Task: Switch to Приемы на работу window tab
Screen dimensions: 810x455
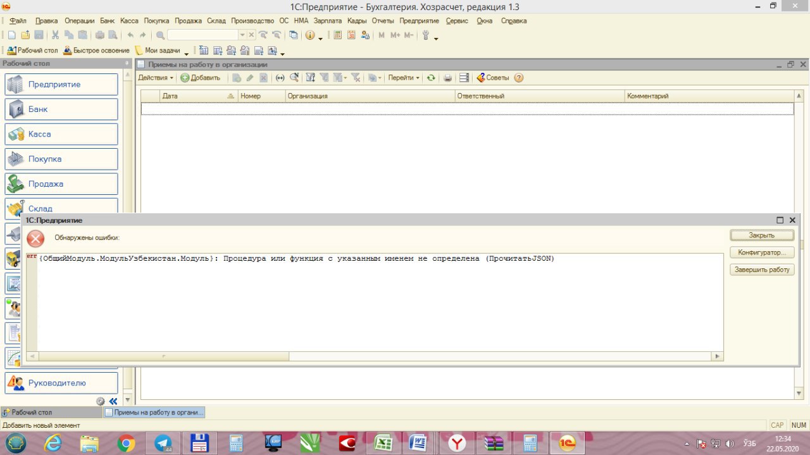Action: 154,412
